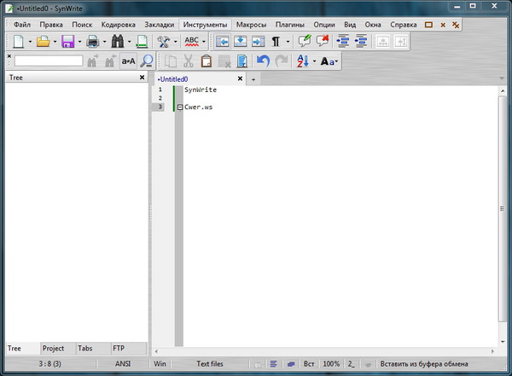Screen dimensions: 512x376
Task: Toggle non-printing characters pilcrow button
Action: [x=276, y=41]
